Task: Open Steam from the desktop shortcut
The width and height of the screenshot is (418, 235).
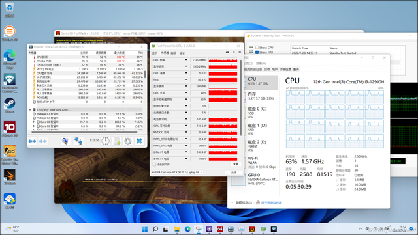Action: [9, 105]
